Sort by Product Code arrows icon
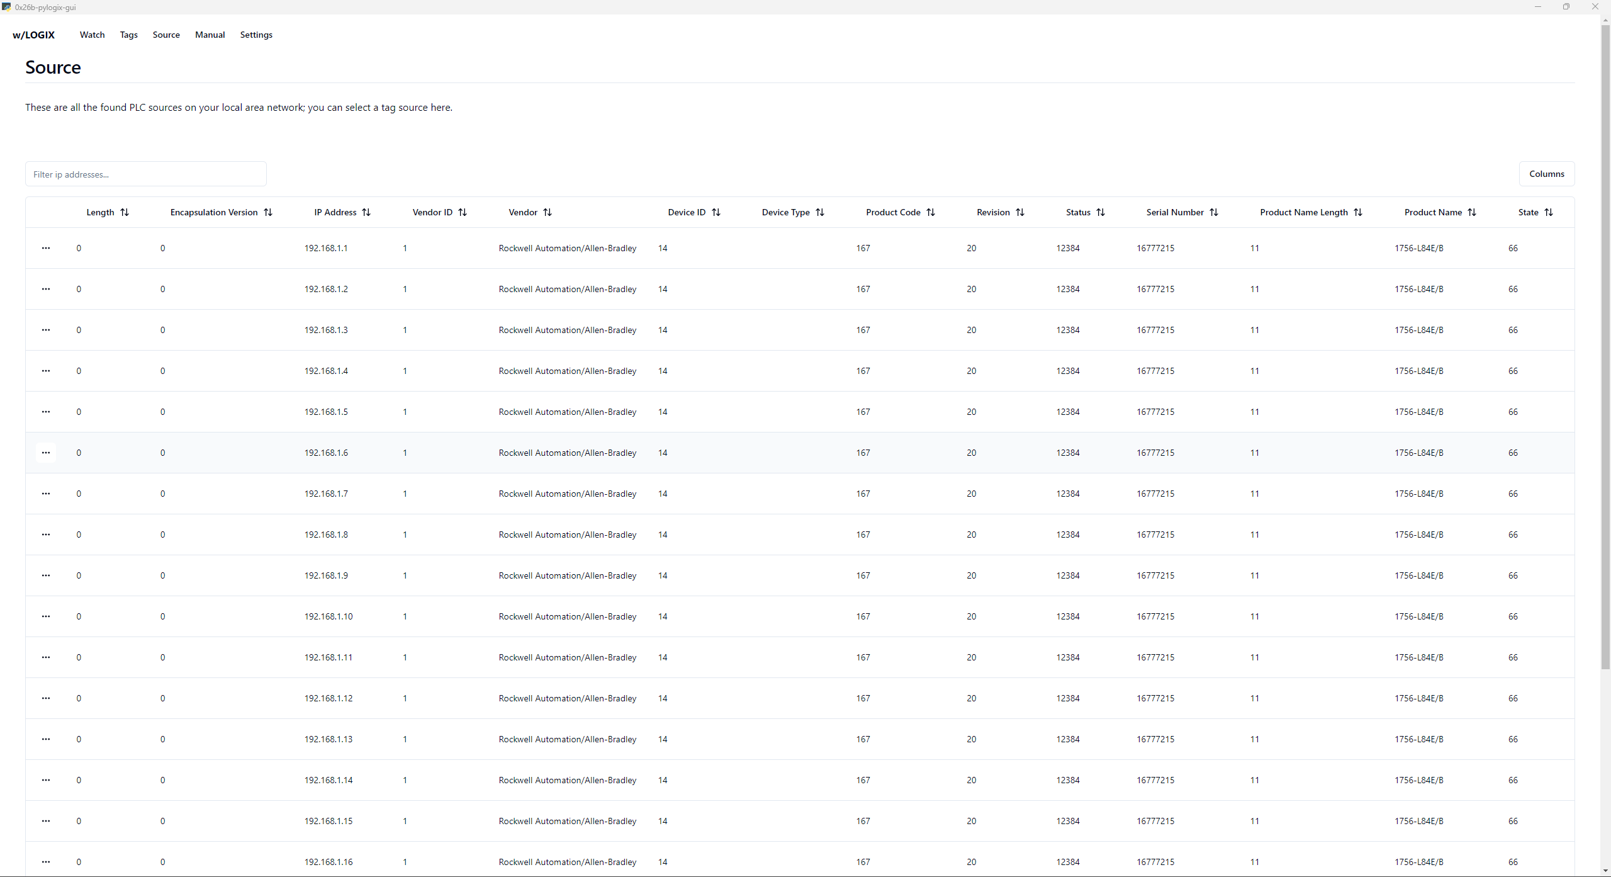Image resolution: width=1611 pixels, height=877 pixels. [931, 212]
